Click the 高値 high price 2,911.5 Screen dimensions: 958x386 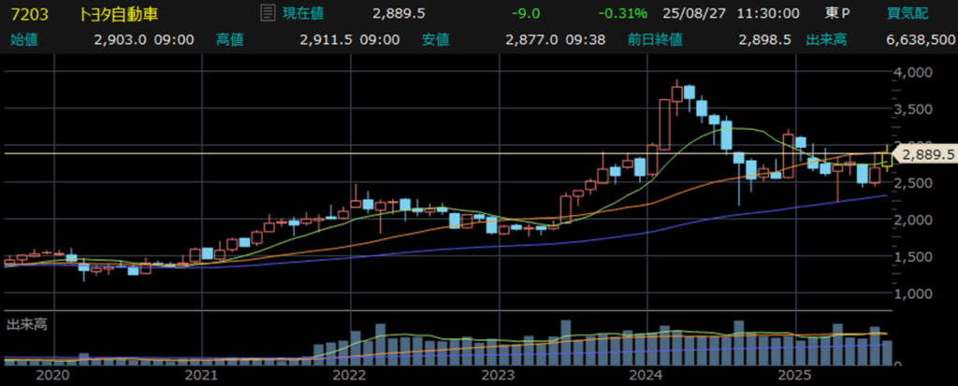click(325, 39)
